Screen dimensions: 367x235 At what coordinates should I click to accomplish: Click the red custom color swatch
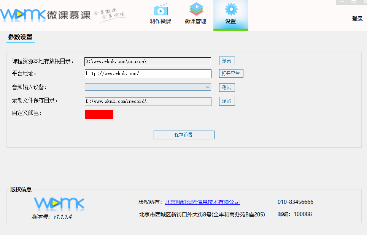point(99,114)
